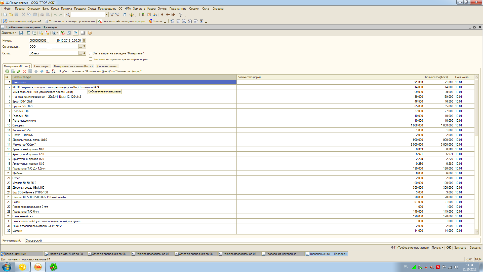Viewport: 483px width, 272px height.
Task: Check Списание материалов для автотранспорта
Action: pyautogui.click(x=91, y=59)
